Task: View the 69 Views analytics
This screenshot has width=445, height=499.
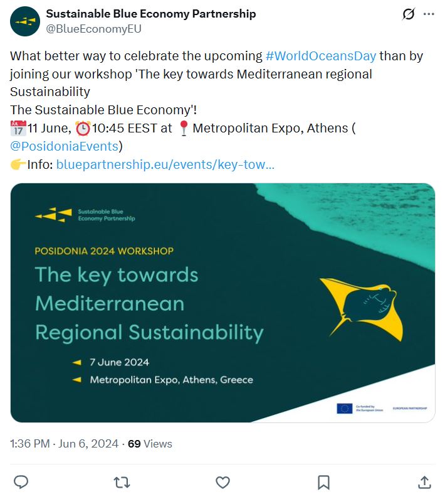Action: click(x=150, y=444)
